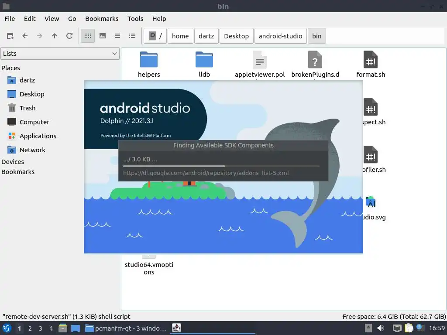Open the View menu

click(52, 19)
